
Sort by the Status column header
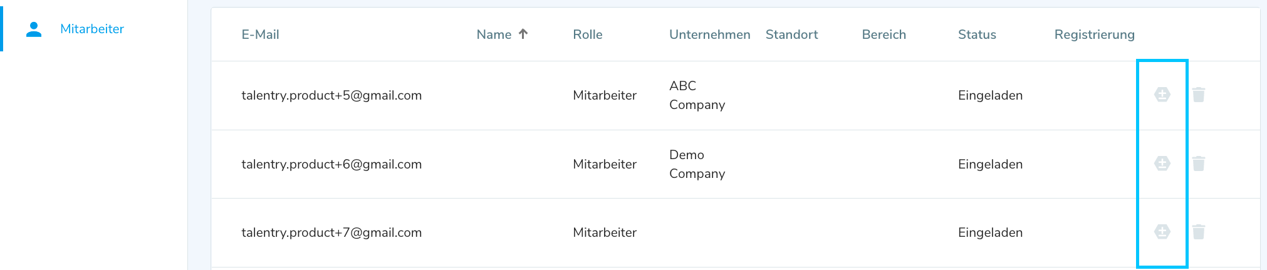coord(976,34)
